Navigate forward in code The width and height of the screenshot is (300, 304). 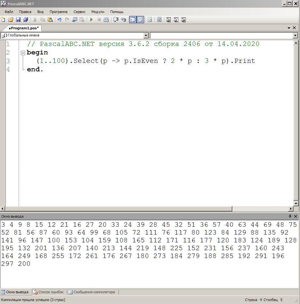point(82,20)
